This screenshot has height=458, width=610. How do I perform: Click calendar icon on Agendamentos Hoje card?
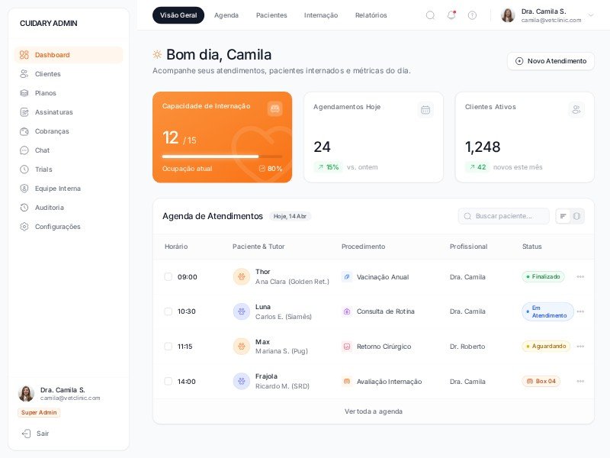425,110
